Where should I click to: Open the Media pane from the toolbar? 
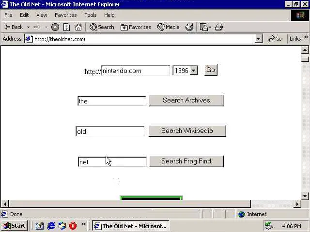(x=169, y=27)
